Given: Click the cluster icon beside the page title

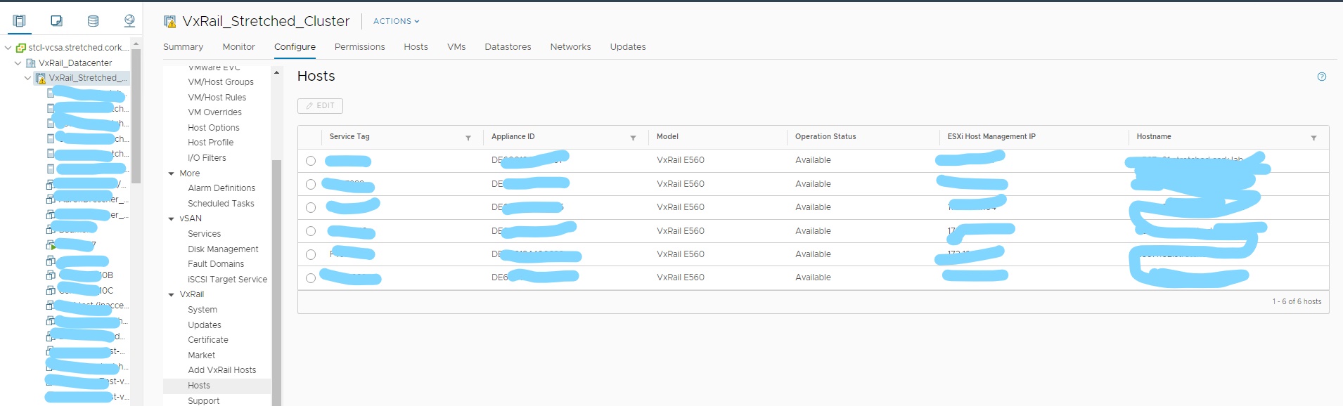Looking at the screenshot, I should pos(169,22).
